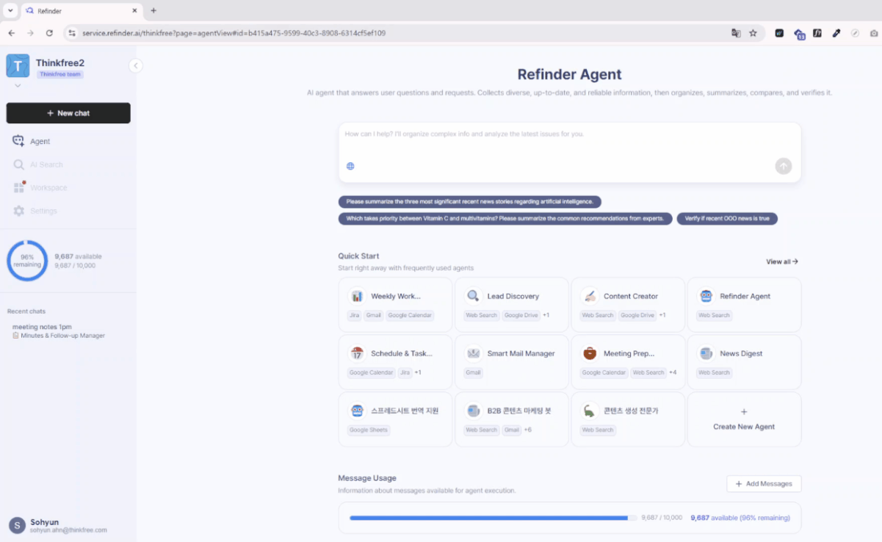Image resolution: width=882 pixels, height=542 pixels.
Task: Start a New chat
Action: [x=68, y=113]
